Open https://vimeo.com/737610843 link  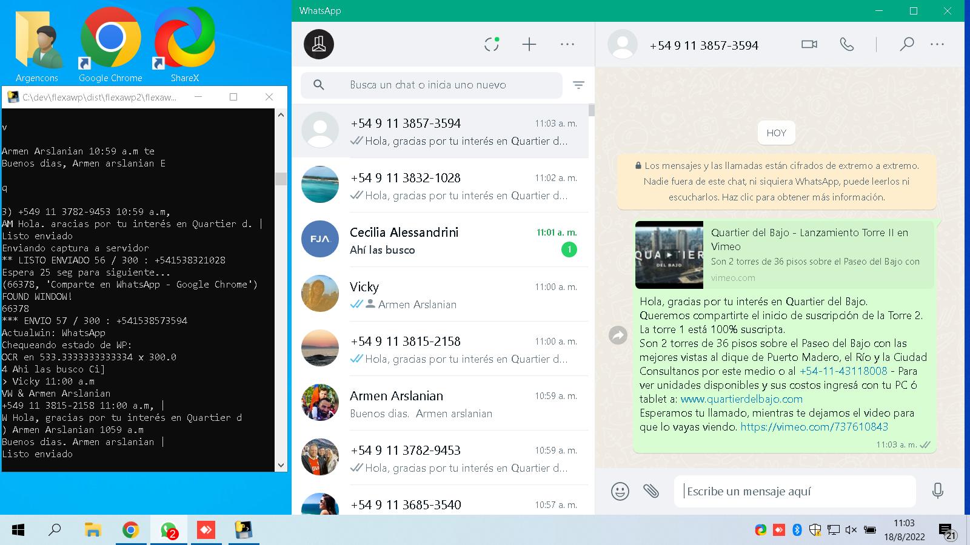tap(814, 427)
